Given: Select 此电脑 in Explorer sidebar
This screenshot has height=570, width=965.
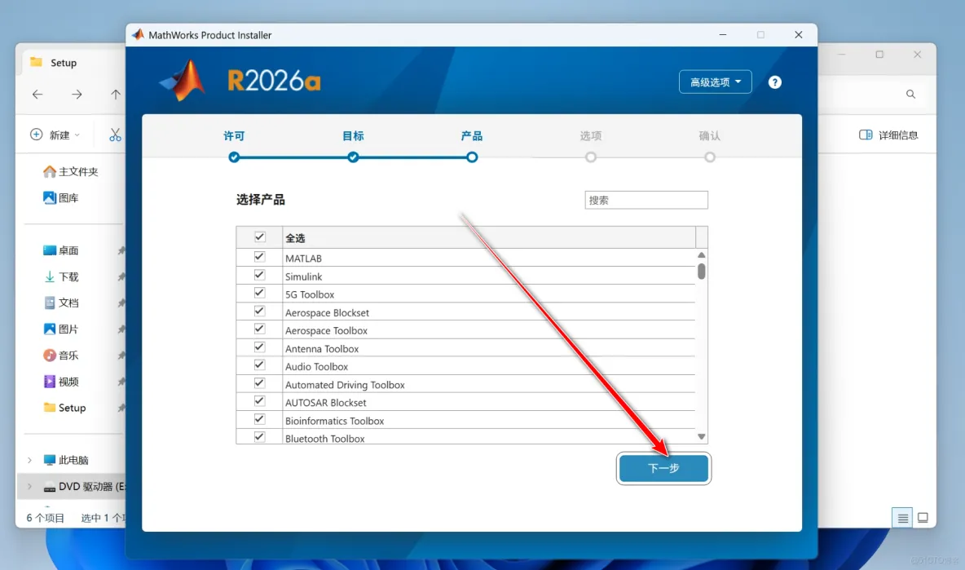Looking at the screenshot, I should 66,460.
